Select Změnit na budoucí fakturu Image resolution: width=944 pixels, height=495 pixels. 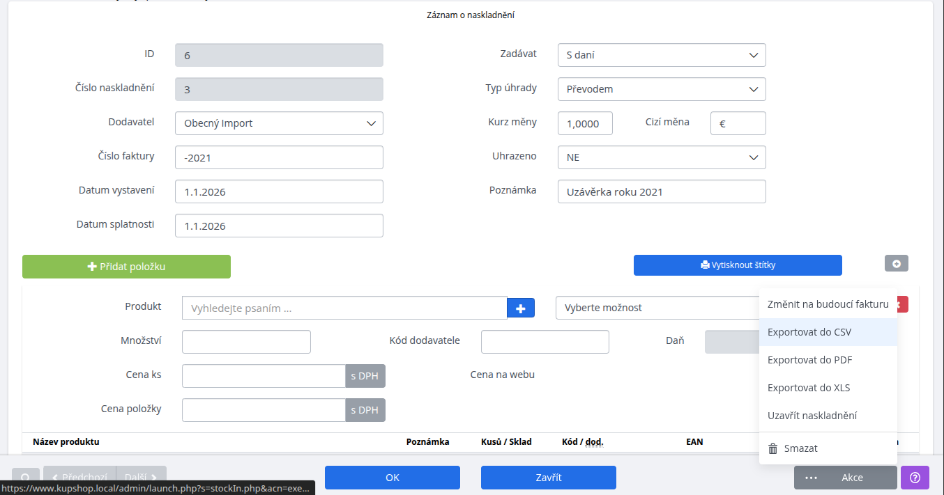828,304
